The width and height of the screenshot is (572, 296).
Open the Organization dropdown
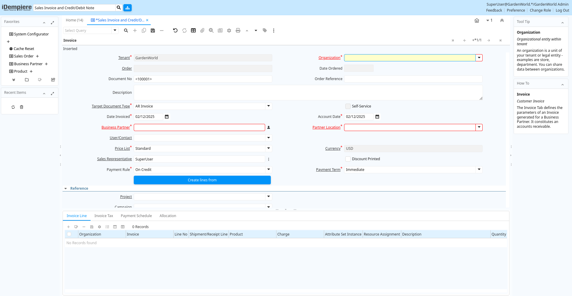(479, 58)
